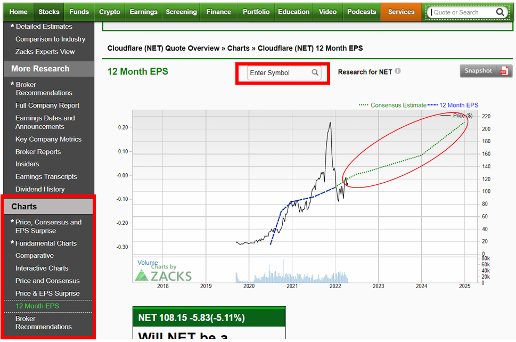516x342 pixels.
Task: Click the PDF icon on Snapshot button
Action: [504, 71]
